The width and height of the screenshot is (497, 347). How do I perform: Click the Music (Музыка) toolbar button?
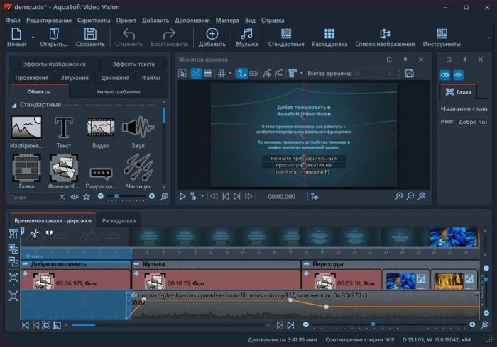point(246,38)
